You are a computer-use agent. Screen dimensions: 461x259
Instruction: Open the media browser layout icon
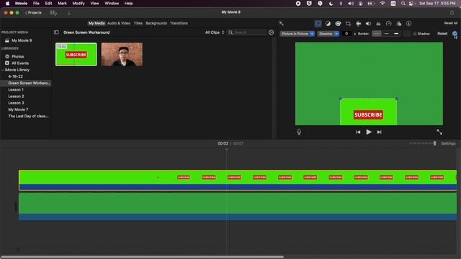[x=53, y=13]
